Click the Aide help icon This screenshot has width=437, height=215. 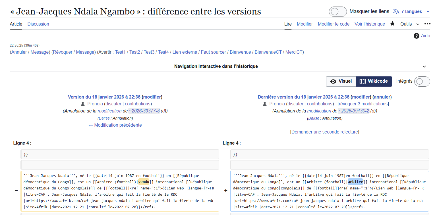pyautogui.click(x=417, y=36)
